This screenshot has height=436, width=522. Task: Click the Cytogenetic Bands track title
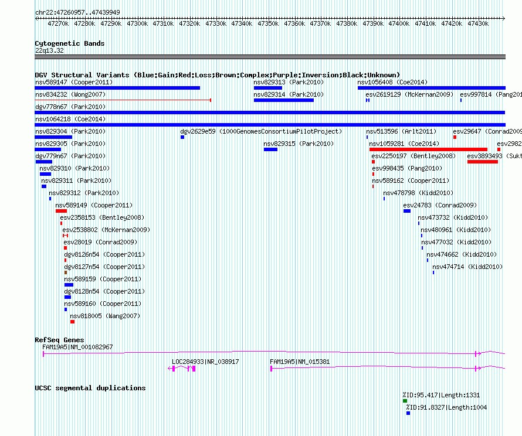(x=70, y=43)
